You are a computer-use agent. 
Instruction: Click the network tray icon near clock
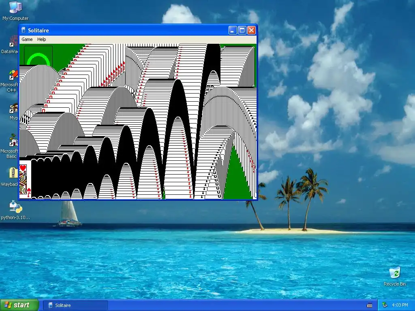tap(385, 305)
